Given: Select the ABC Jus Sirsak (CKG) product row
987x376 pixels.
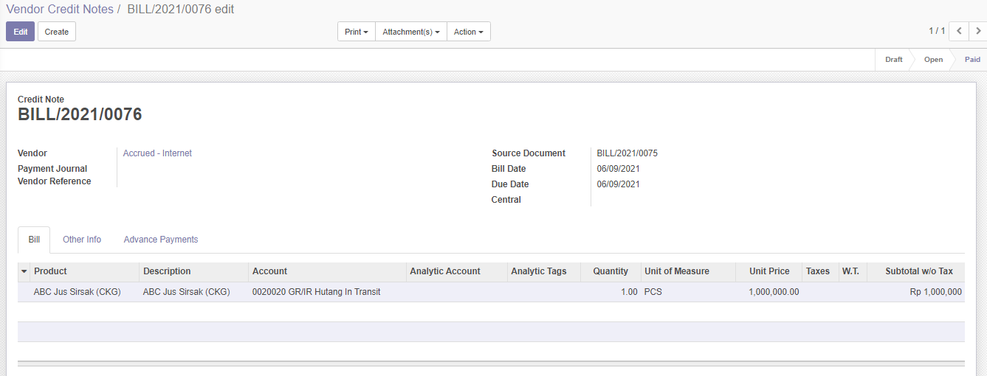Looking at the screenshot, I should point(78,292).
